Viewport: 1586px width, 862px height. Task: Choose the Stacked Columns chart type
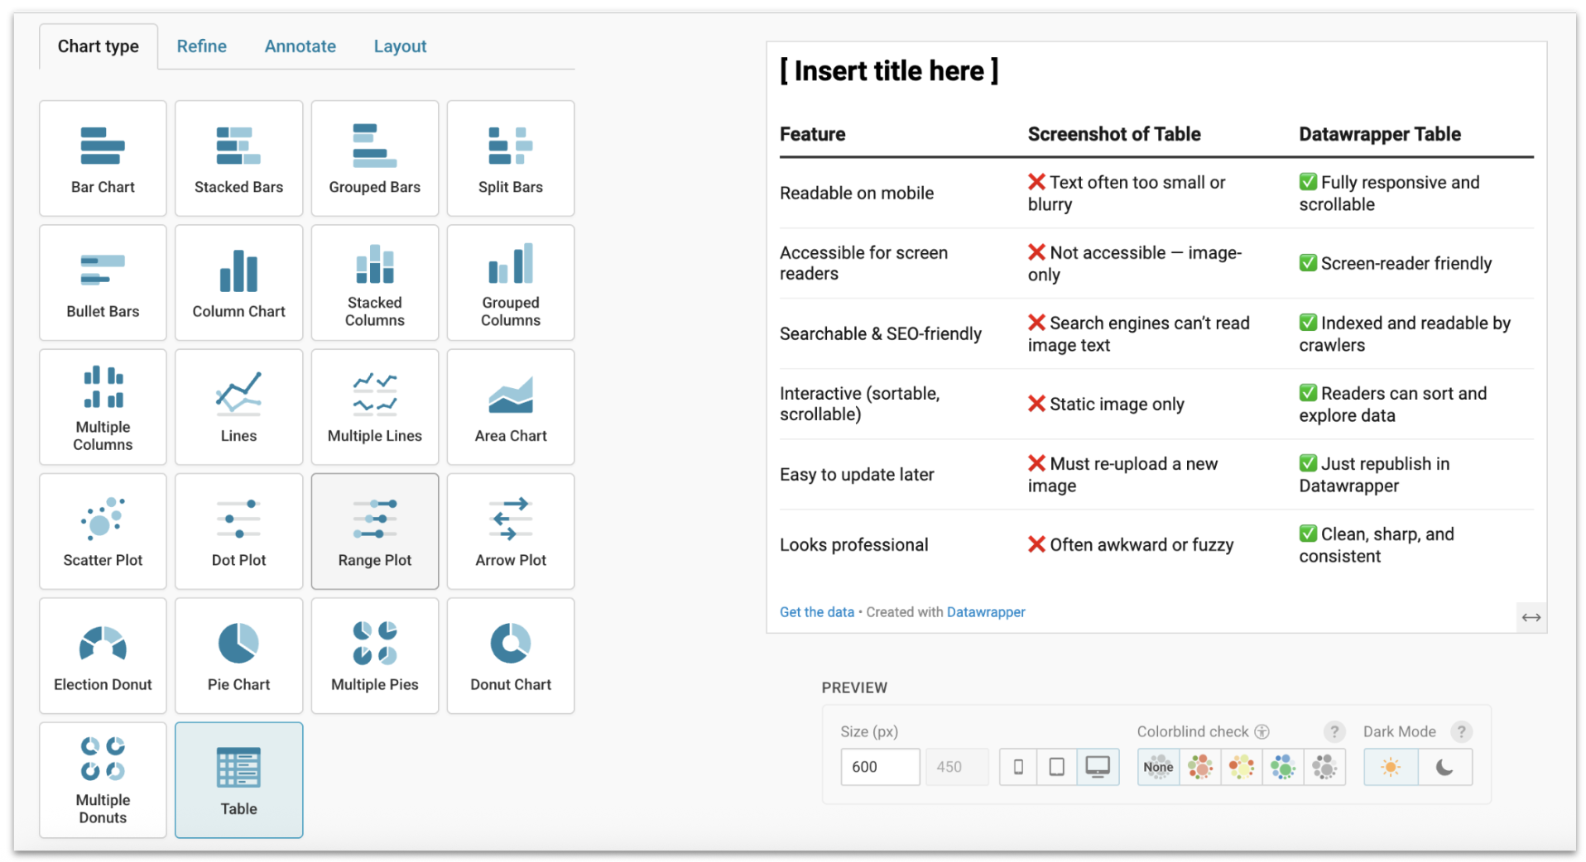(x=374, y=283)
